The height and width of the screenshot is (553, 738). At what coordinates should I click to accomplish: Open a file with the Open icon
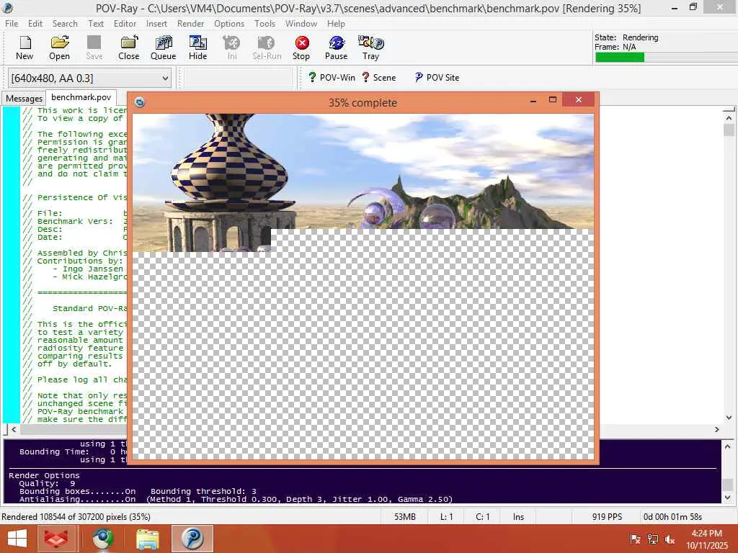pos(59,48)
